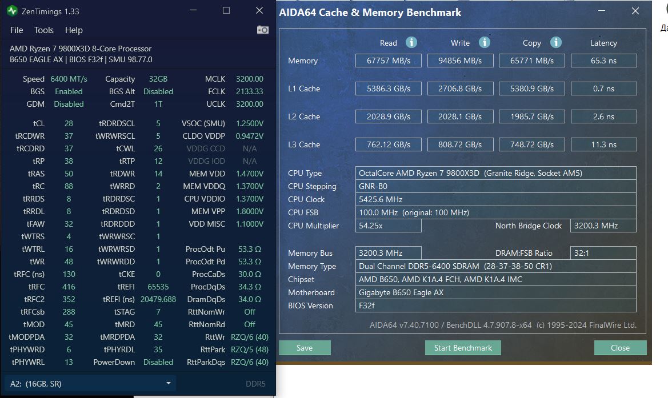The image size is (668, 398).
Task: Click the tREFI value 65535
Action: (x=158, y=287)
